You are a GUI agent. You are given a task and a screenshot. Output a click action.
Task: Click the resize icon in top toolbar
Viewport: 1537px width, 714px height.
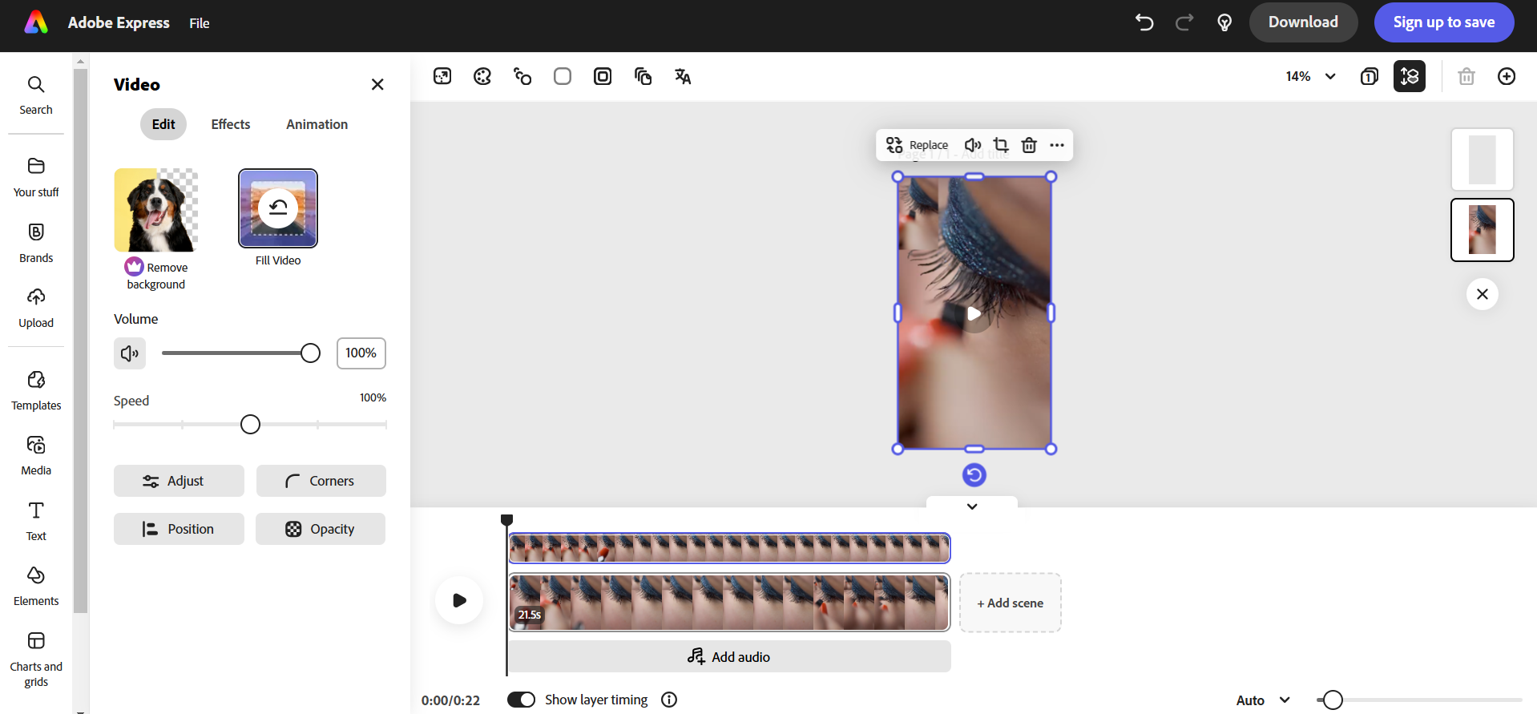coord(442,76)
